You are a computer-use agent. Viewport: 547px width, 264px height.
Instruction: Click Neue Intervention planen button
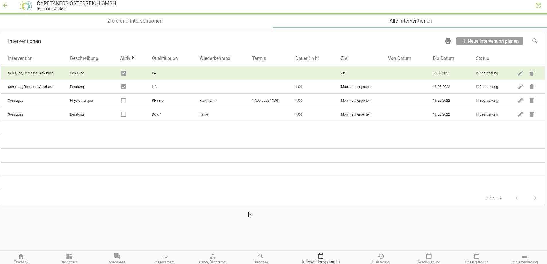(490, 41)
